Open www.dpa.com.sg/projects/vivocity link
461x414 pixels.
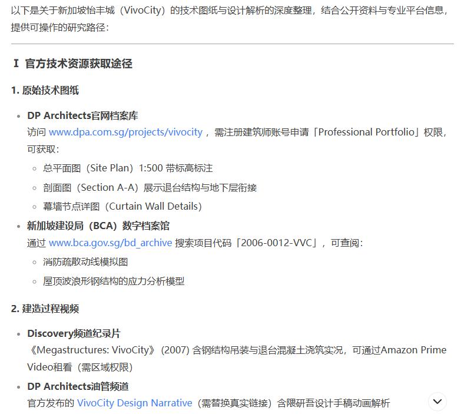(x=125, y=132)
